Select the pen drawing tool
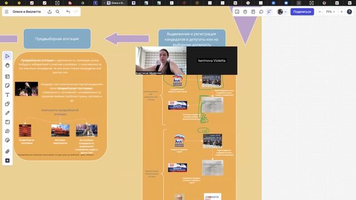This screenshot has height=200, width=356. [x=7, y=113]
